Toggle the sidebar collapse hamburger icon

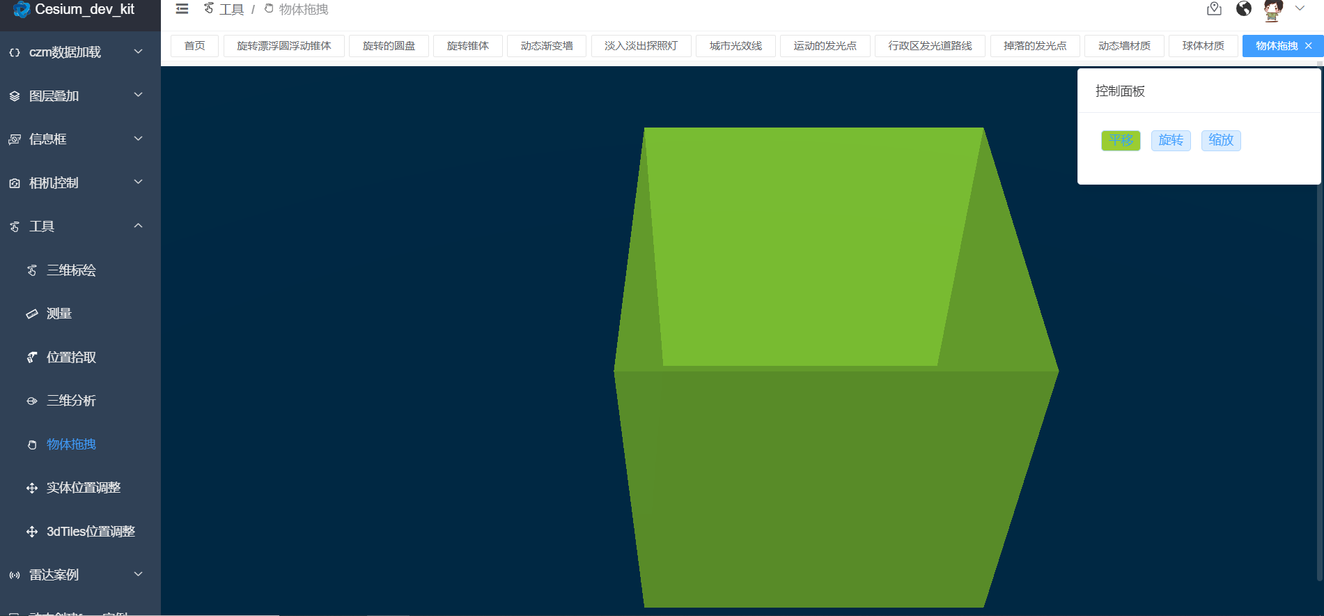click(182, 9)
